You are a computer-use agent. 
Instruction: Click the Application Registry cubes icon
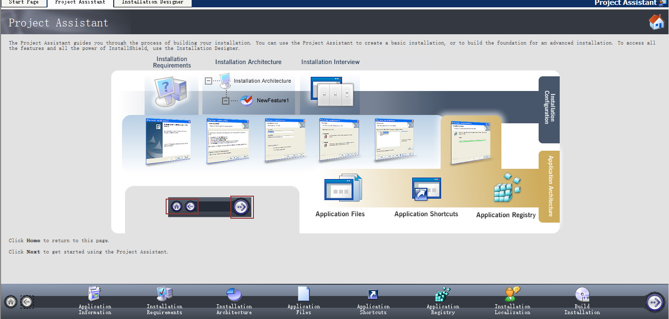click(x=507, y=188)
